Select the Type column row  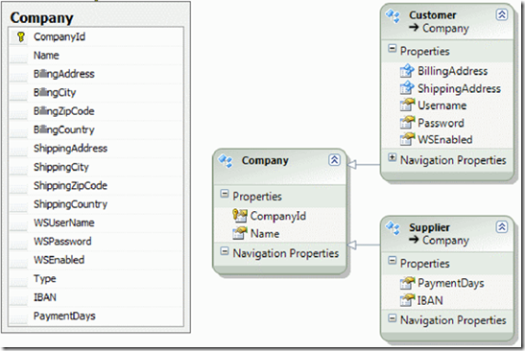click(96, 279)
